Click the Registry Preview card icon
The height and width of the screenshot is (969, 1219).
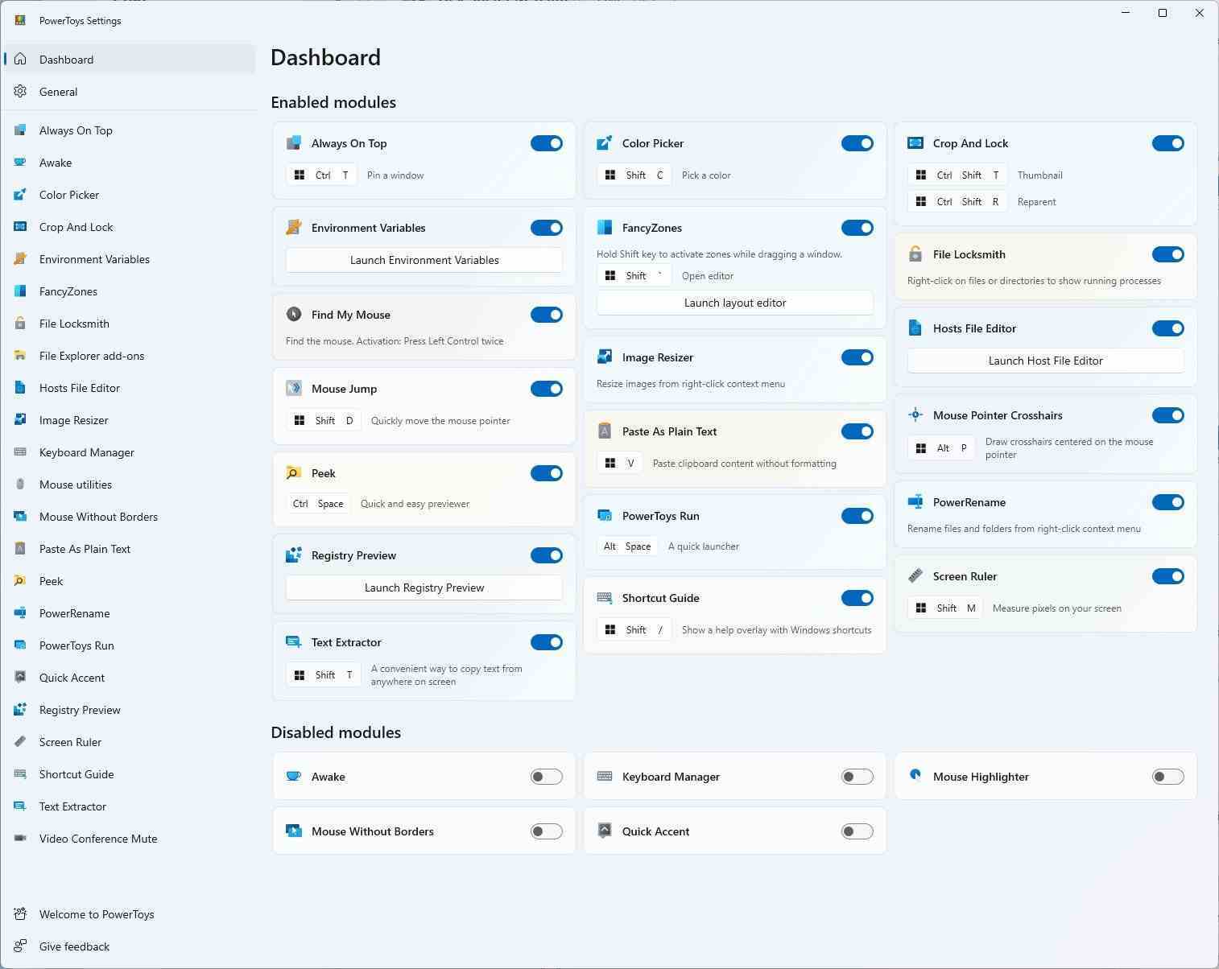(294, 555)
